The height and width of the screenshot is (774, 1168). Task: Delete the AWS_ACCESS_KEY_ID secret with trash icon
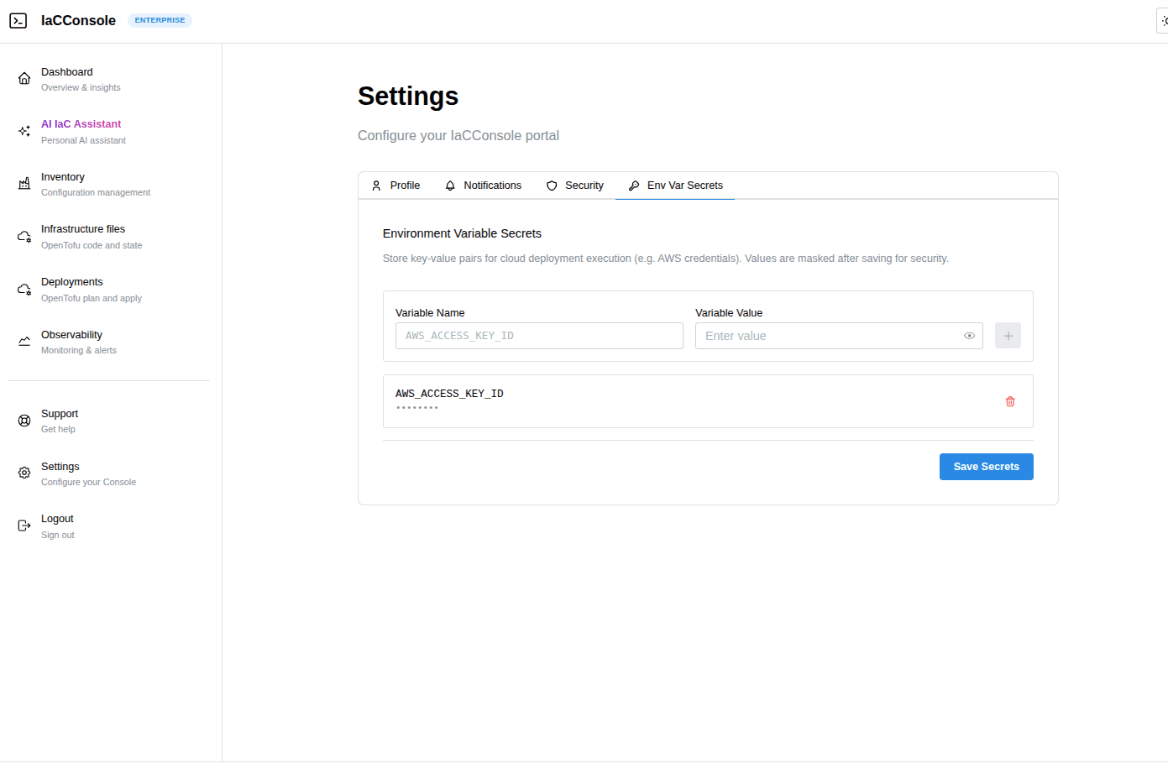pos(1010,401)
